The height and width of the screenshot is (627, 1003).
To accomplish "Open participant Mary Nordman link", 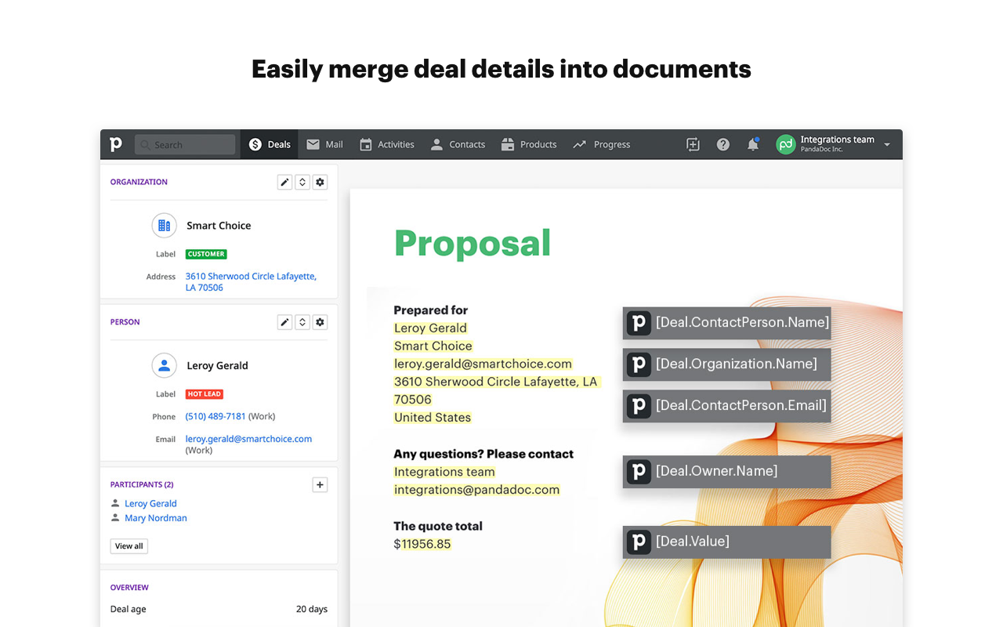I will (x=156, y=518).
